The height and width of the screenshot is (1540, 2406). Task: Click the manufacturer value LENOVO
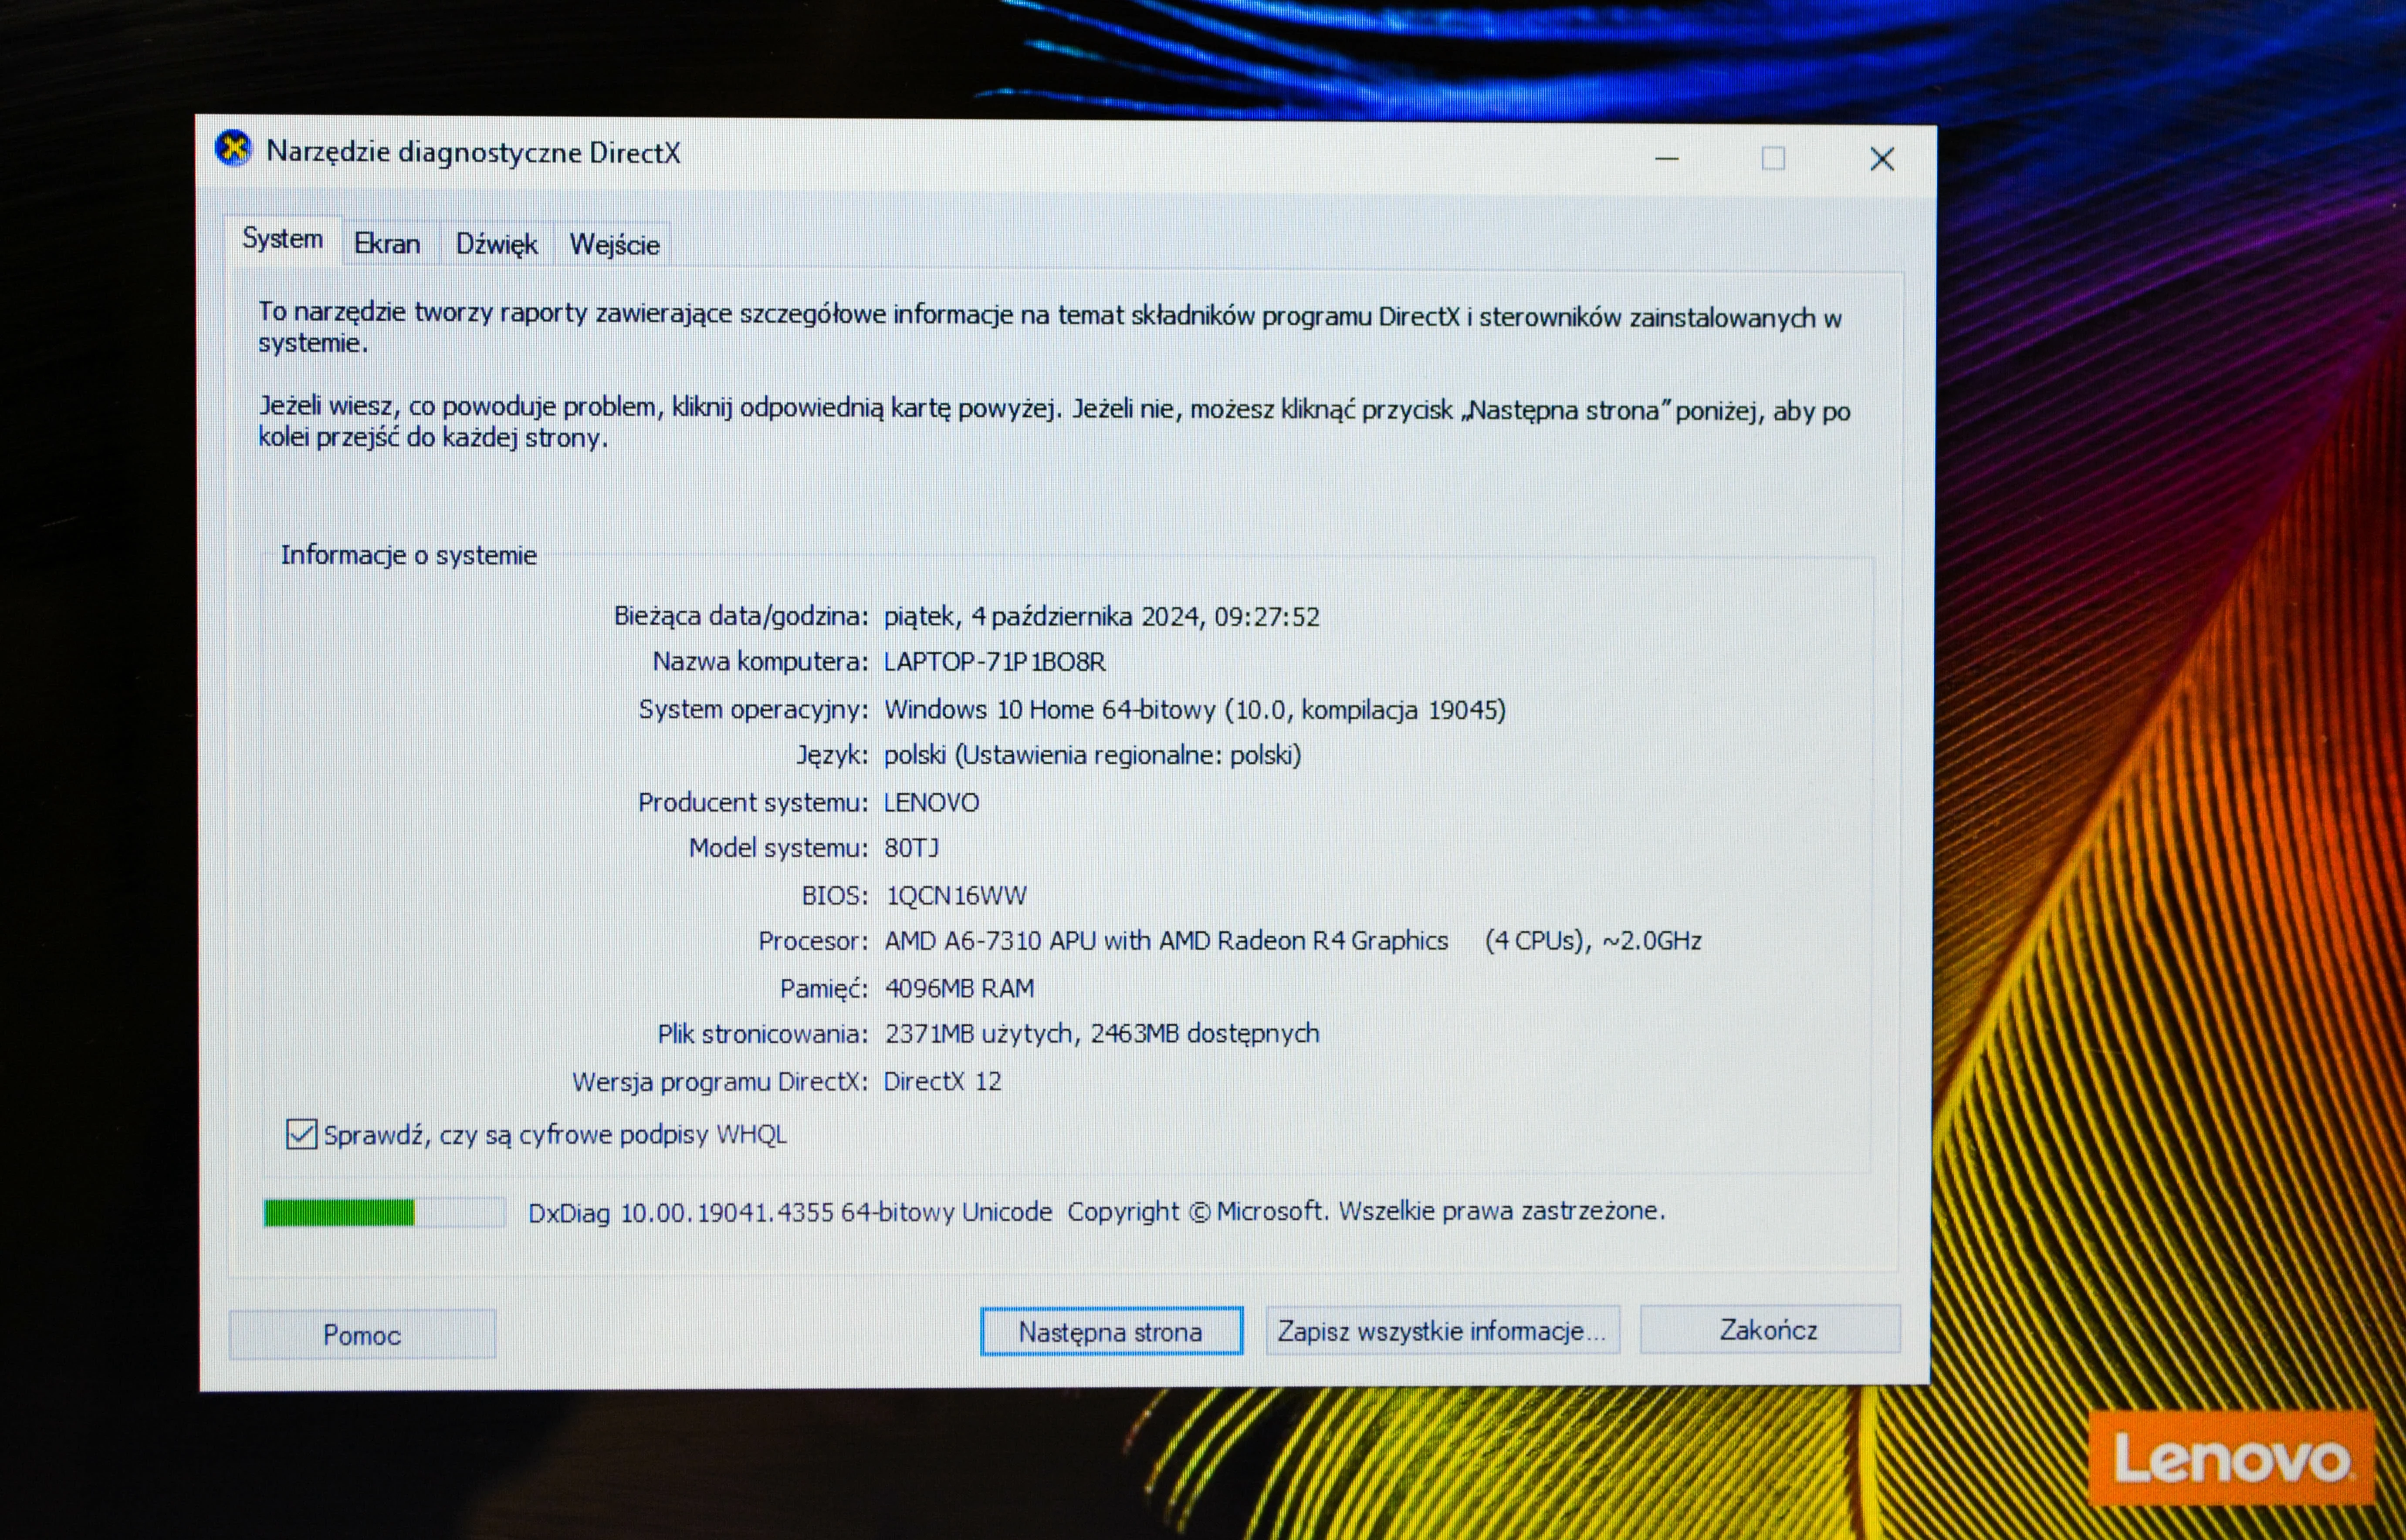click(931, 802)
